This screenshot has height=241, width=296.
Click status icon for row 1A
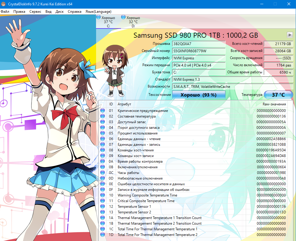(x=103, y=218)
